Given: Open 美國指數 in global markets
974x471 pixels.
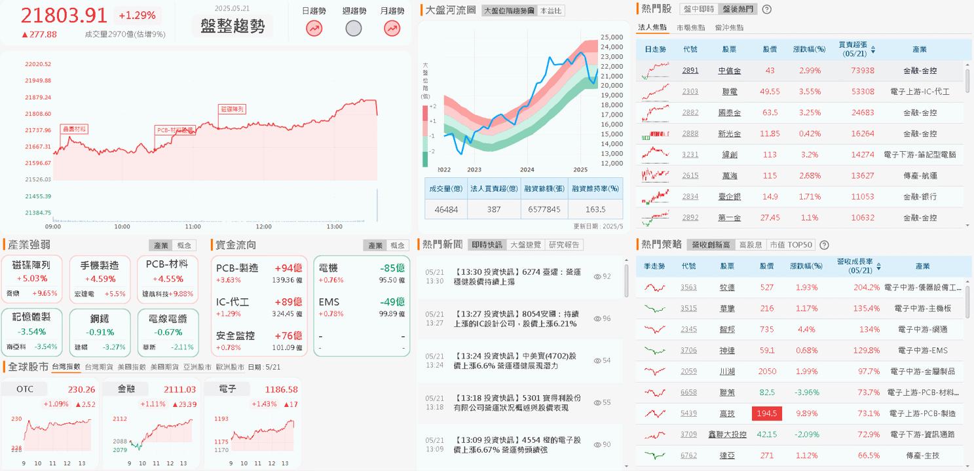Looking at the screenshot, I should coord(131,367).
